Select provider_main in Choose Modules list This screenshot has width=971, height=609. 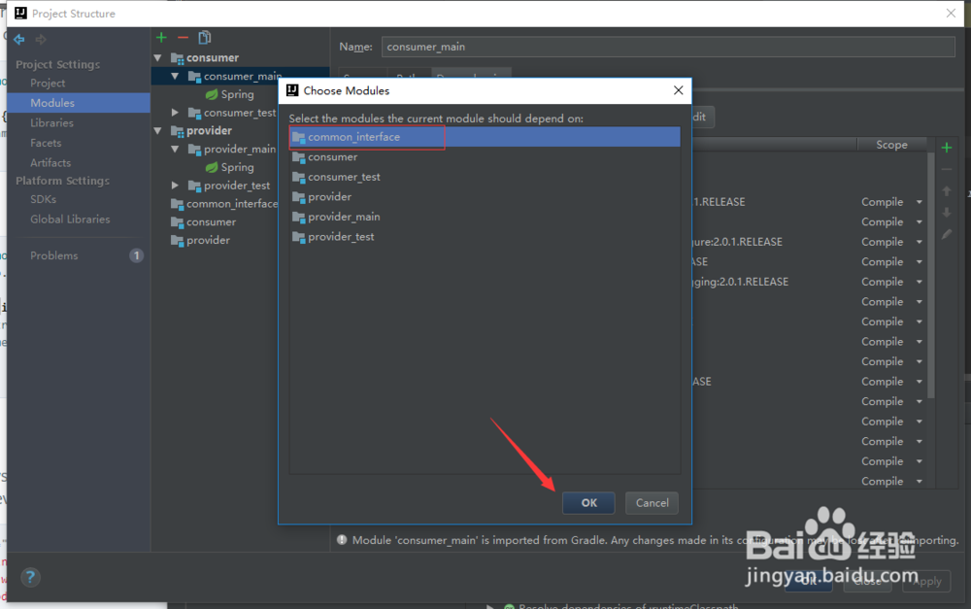pos(485,217)
